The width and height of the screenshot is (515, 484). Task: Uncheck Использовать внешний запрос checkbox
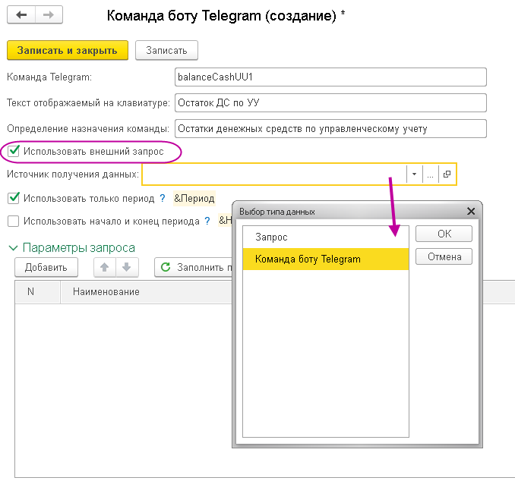coord(14,151)
